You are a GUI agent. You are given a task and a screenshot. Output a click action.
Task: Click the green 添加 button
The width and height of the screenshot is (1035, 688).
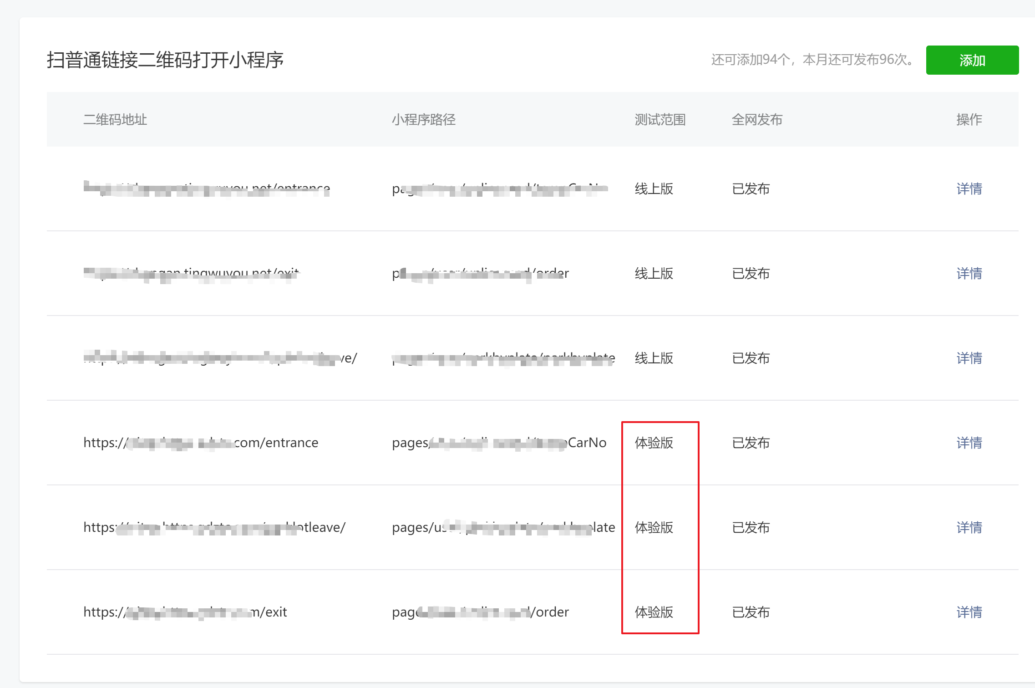[972, 60]
